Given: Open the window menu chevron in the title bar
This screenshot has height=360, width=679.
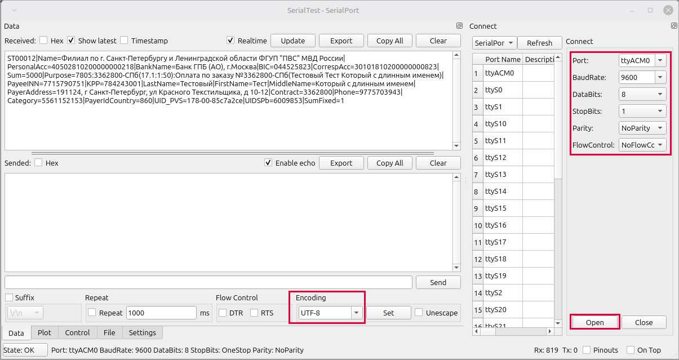Looking at the screenshot, I should (14, 10).
